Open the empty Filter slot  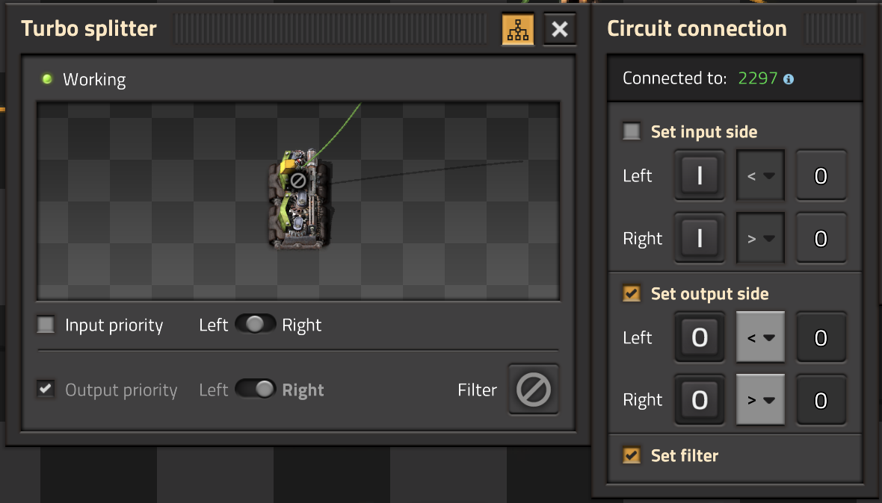tap(534, 390)
